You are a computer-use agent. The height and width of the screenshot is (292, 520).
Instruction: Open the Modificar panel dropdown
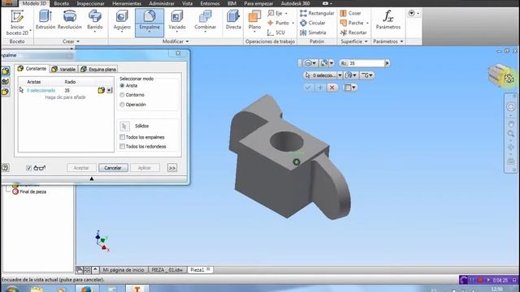tap(175, 41)
